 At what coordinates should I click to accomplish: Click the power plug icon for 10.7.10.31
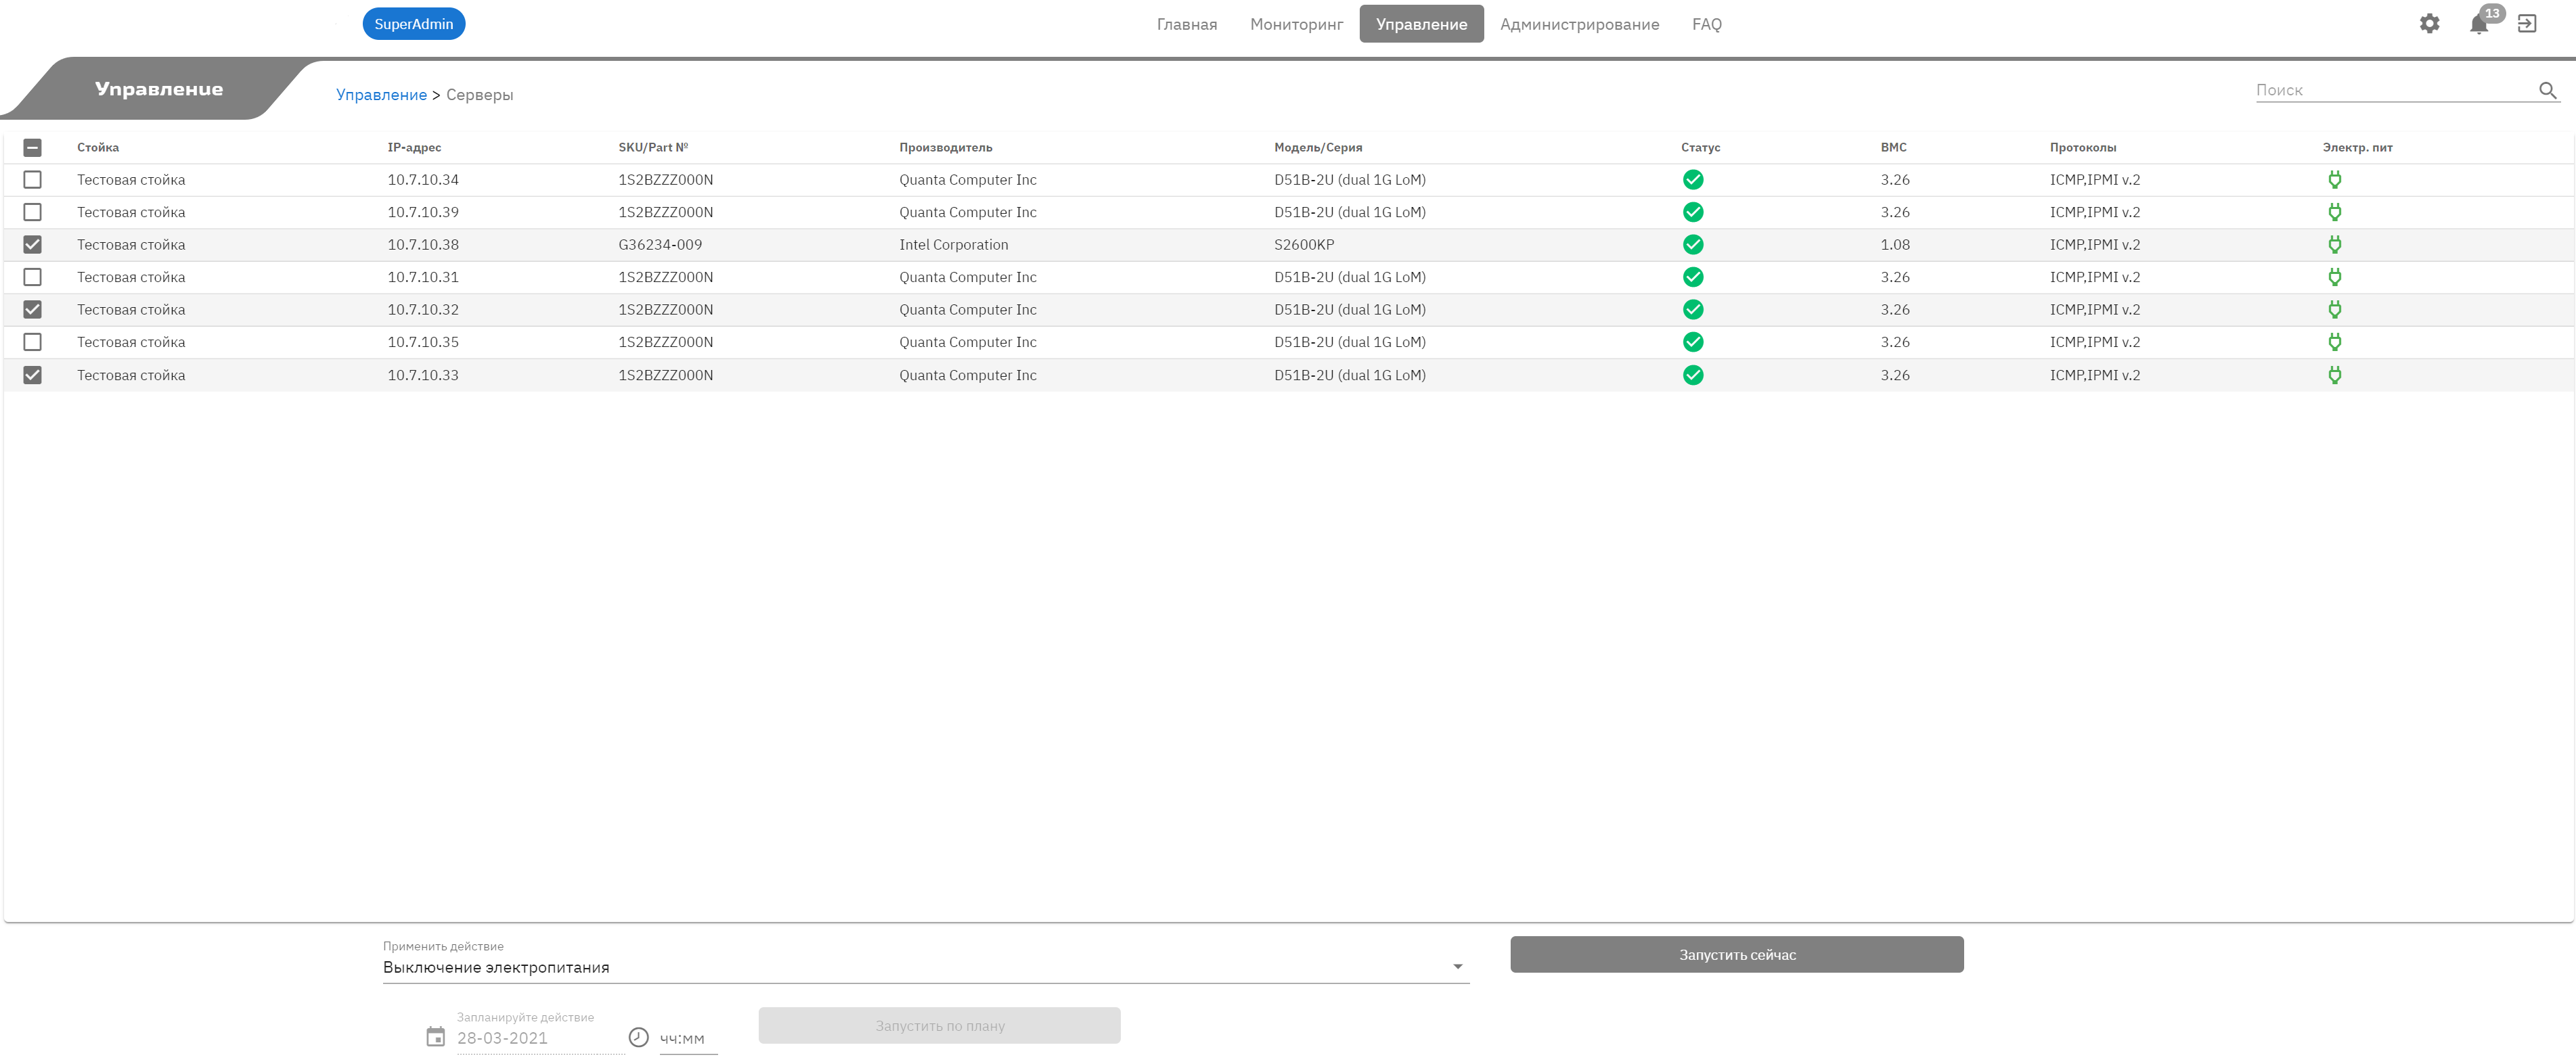(2334, 277)
